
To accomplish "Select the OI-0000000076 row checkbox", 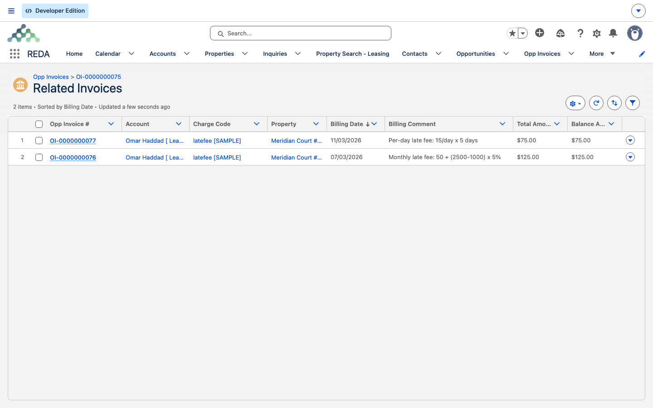I will [39, 157].
